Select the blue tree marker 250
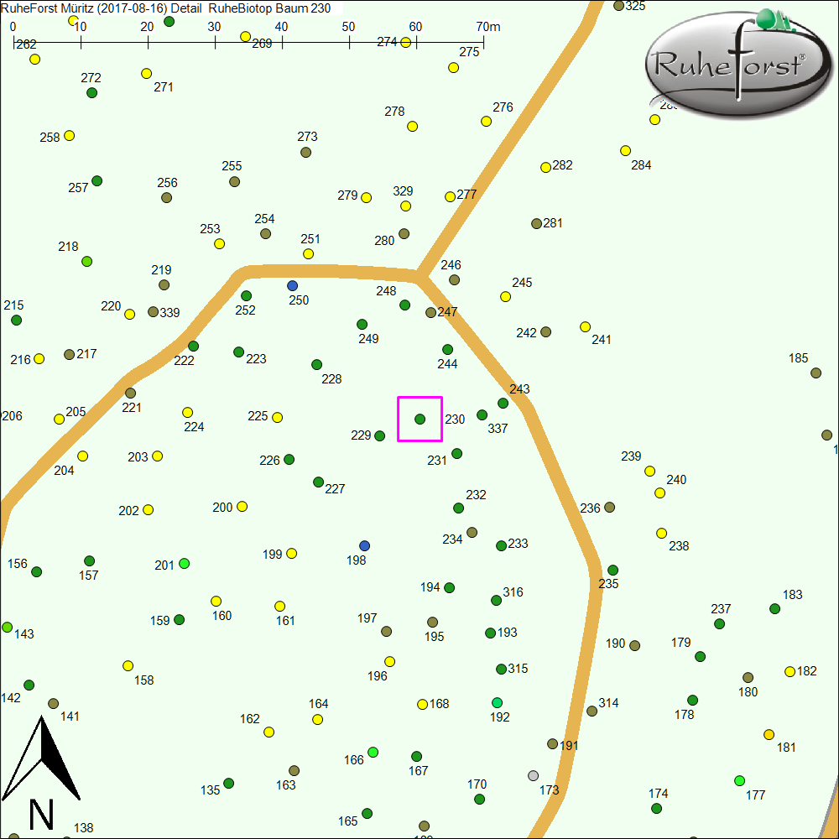Viewport: 839px width, 839px height. [292, 285]
